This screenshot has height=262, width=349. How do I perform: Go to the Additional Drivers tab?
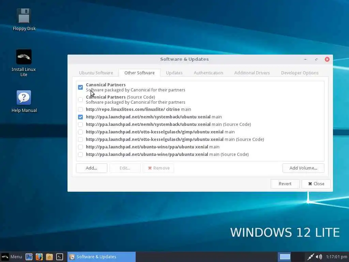252,73
